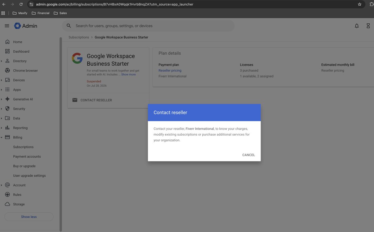Click 'Fiverr International' under Payment plan
The height and width of the screenshot is (232, 374).
(173, 76)
